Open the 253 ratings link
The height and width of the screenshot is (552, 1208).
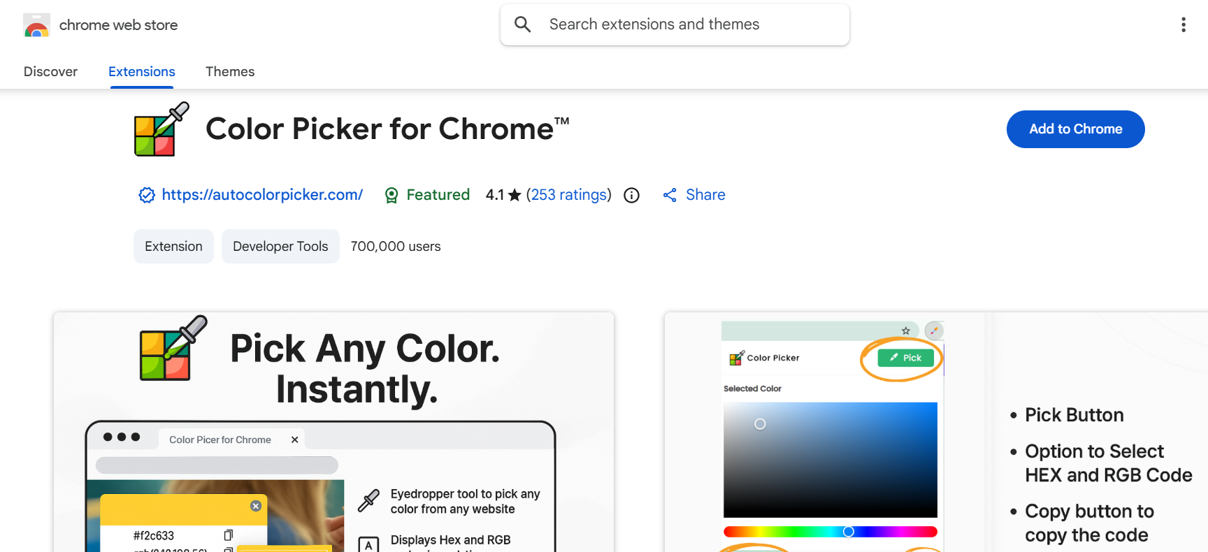[569, 195]
